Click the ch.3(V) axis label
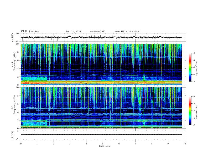The image size is (208, 161). (13, 135)
